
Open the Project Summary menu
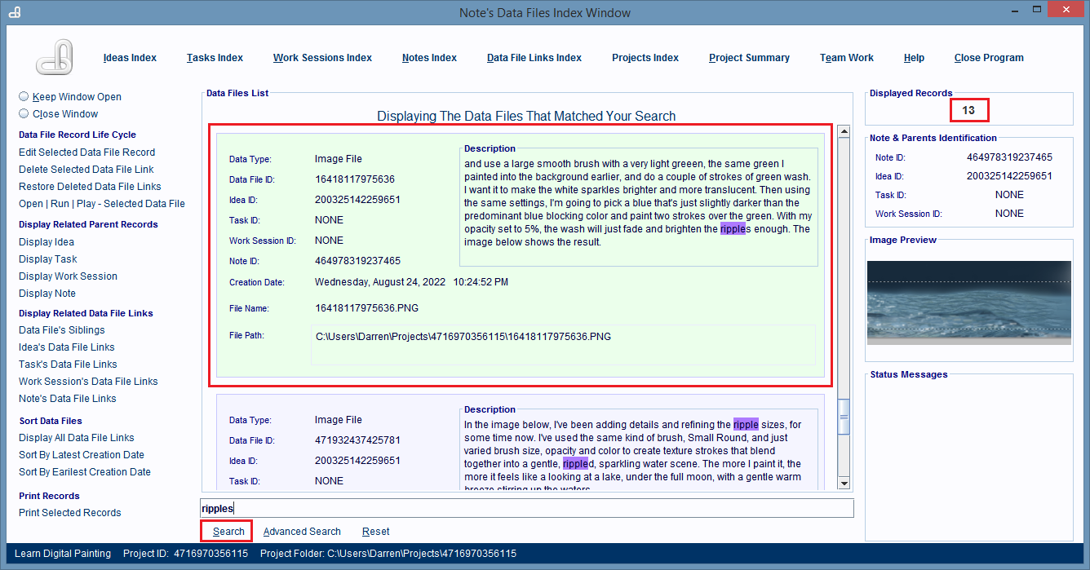[749, 58]
